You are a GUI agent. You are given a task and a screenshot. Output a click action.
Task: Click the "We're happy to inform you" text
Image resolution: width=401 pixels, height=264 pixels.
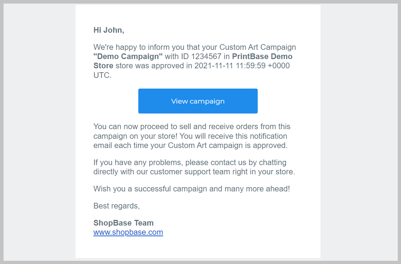pyautogui.click(x=137, y=47)
